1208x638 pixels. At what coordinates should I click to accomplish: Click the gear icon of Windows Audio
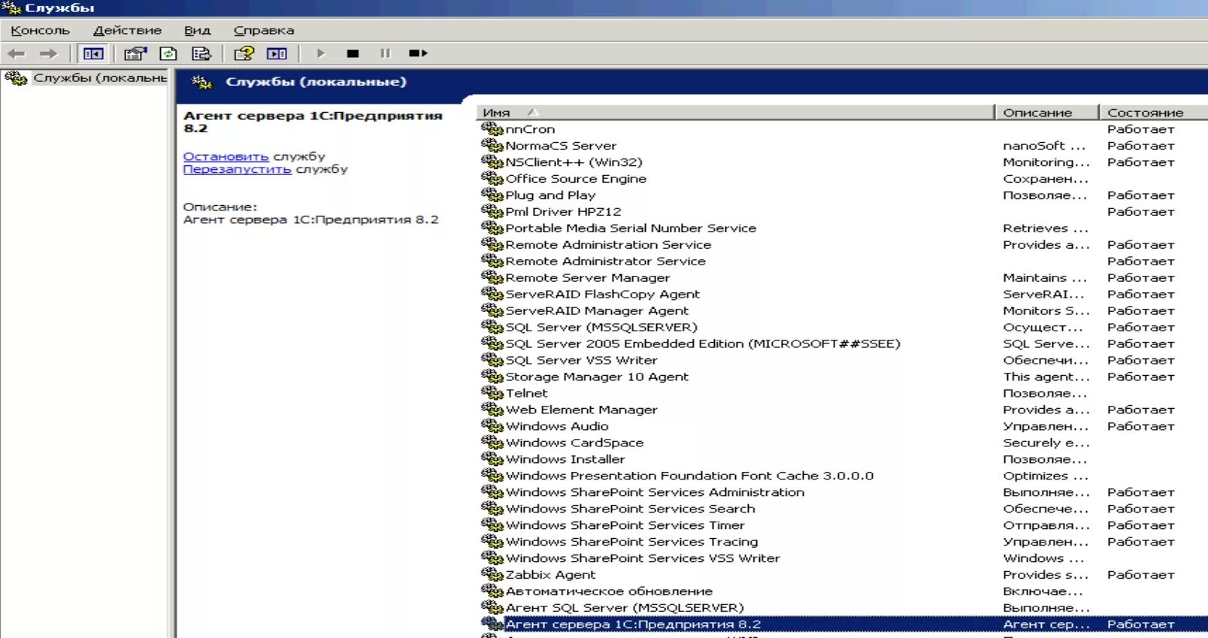pos(492,425)
